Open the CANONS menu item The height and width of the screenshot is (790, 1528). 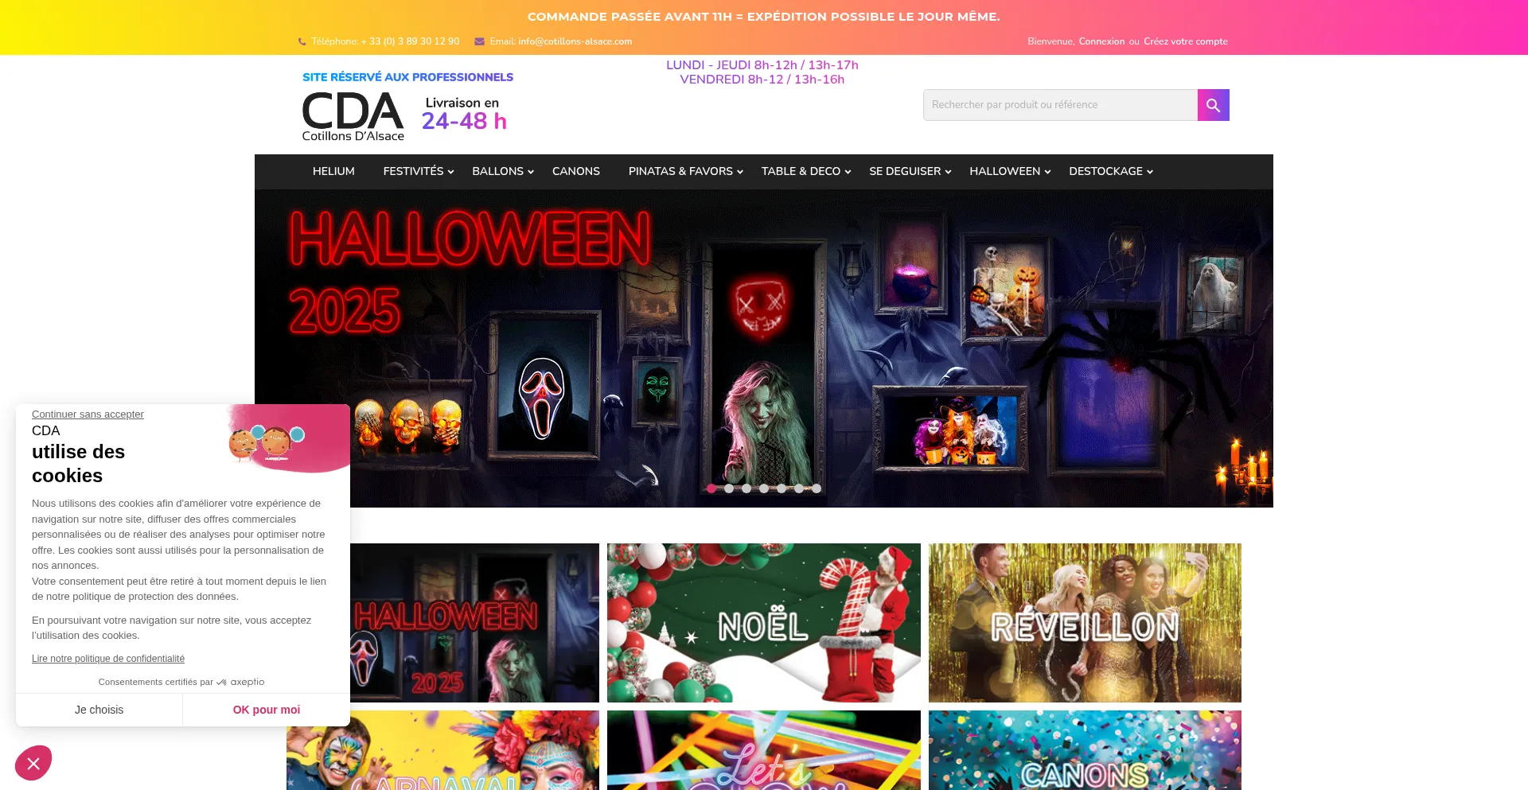click(576, 171)
